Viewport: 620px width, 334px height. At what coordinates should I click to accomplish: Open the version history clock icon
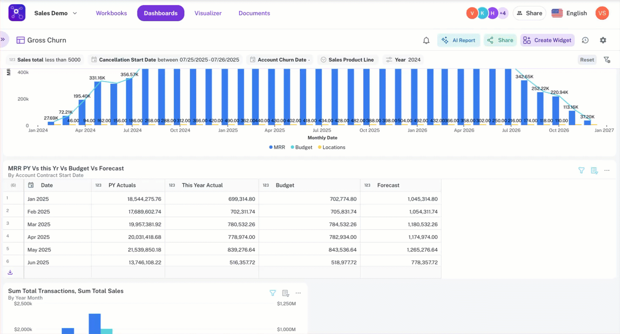(x=585, y=40)
